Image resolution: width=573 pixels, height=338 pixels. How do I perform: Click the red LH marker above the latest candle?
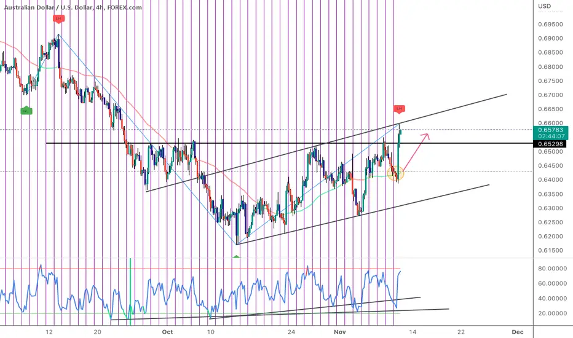click(x=399, y=109)
